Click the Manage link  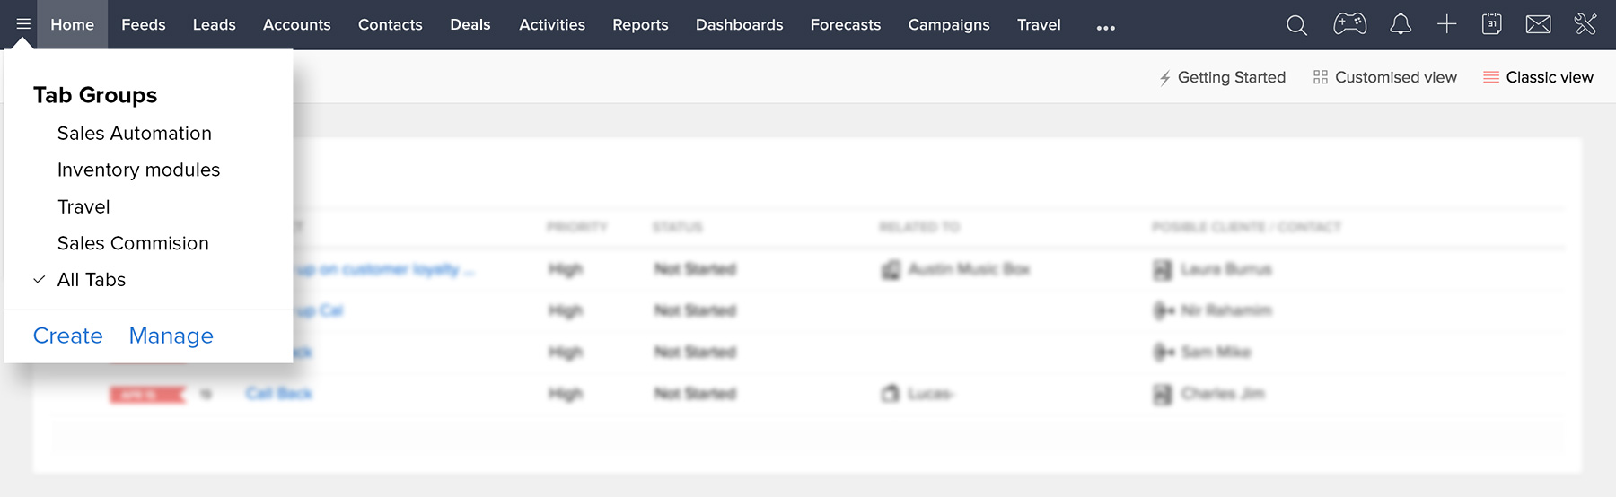click(x=171, y=336)
